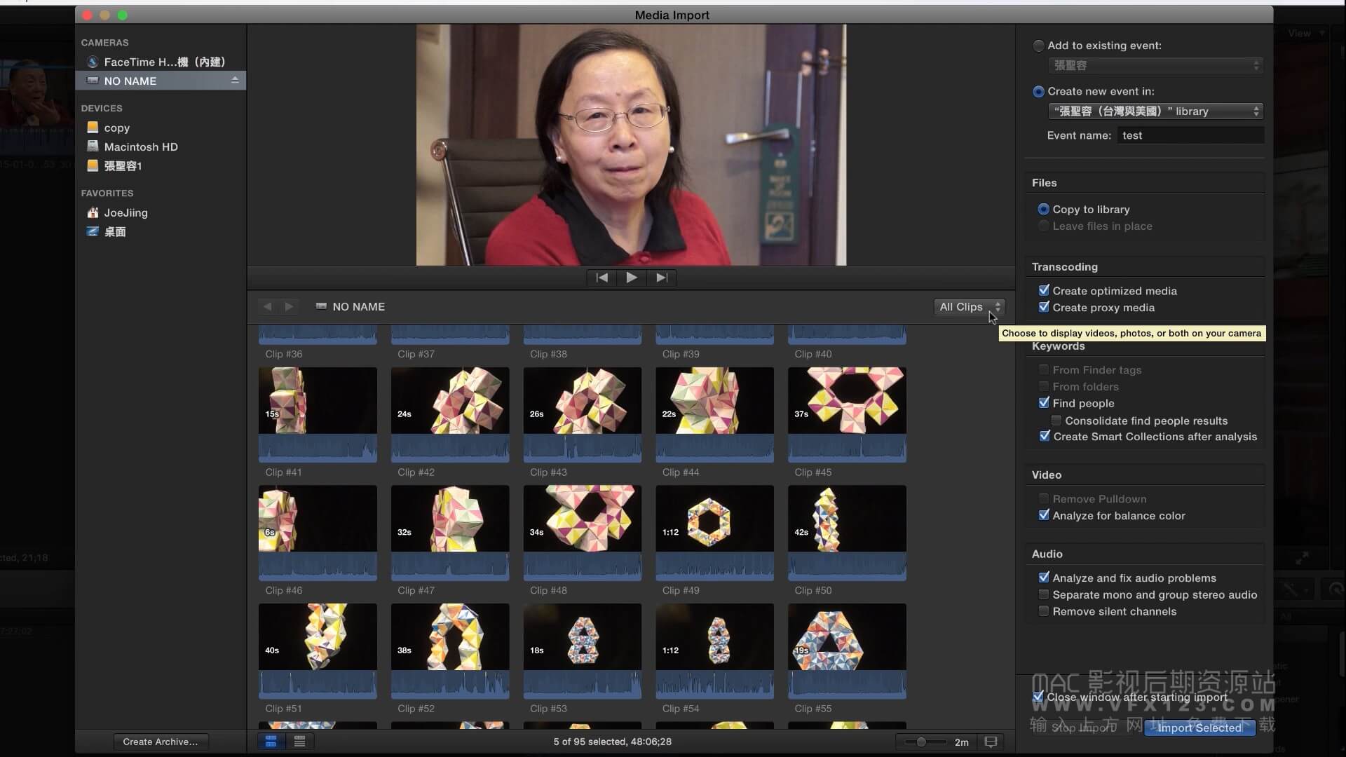This screenshot has width=1346, height=757.
Task: Play the preview clip
Action: 631,278
